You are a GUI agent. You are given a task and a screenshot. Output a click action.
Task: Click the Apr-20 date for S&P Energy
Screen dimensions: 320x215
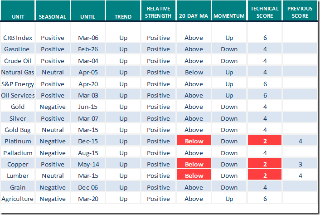(x=87, y=84)
